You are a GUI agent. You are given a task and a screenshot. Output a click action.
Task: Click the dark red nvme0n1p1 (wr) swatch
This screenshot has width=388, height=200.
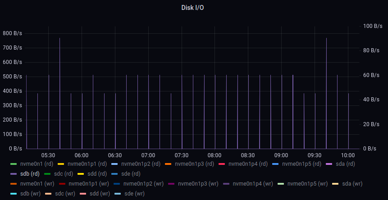(62, 184)
